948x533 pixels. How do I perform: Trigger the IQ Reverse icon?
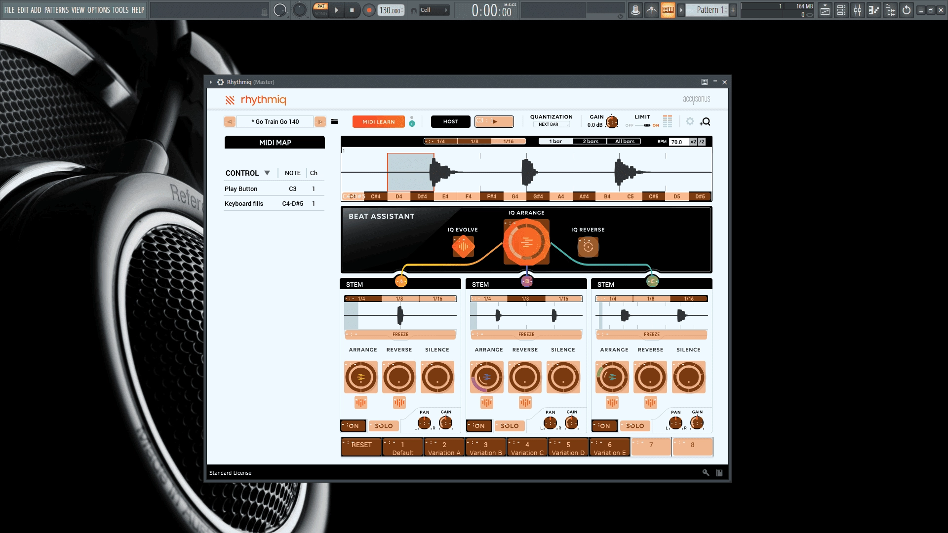pos(588,247)
